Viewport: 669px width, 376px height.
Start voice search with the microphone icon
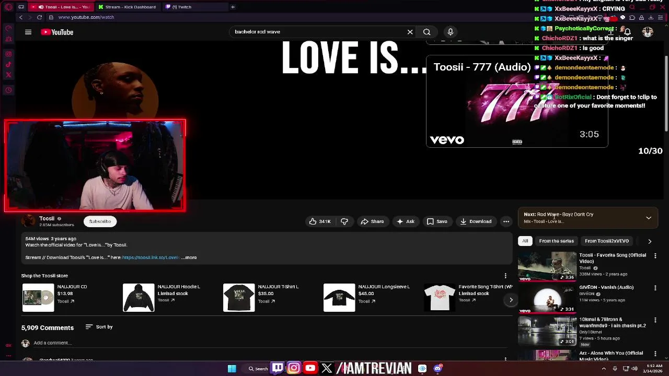450,32
